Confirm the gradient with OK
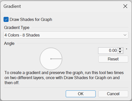This screenshot has width=132, height=101. click(81, 94)
